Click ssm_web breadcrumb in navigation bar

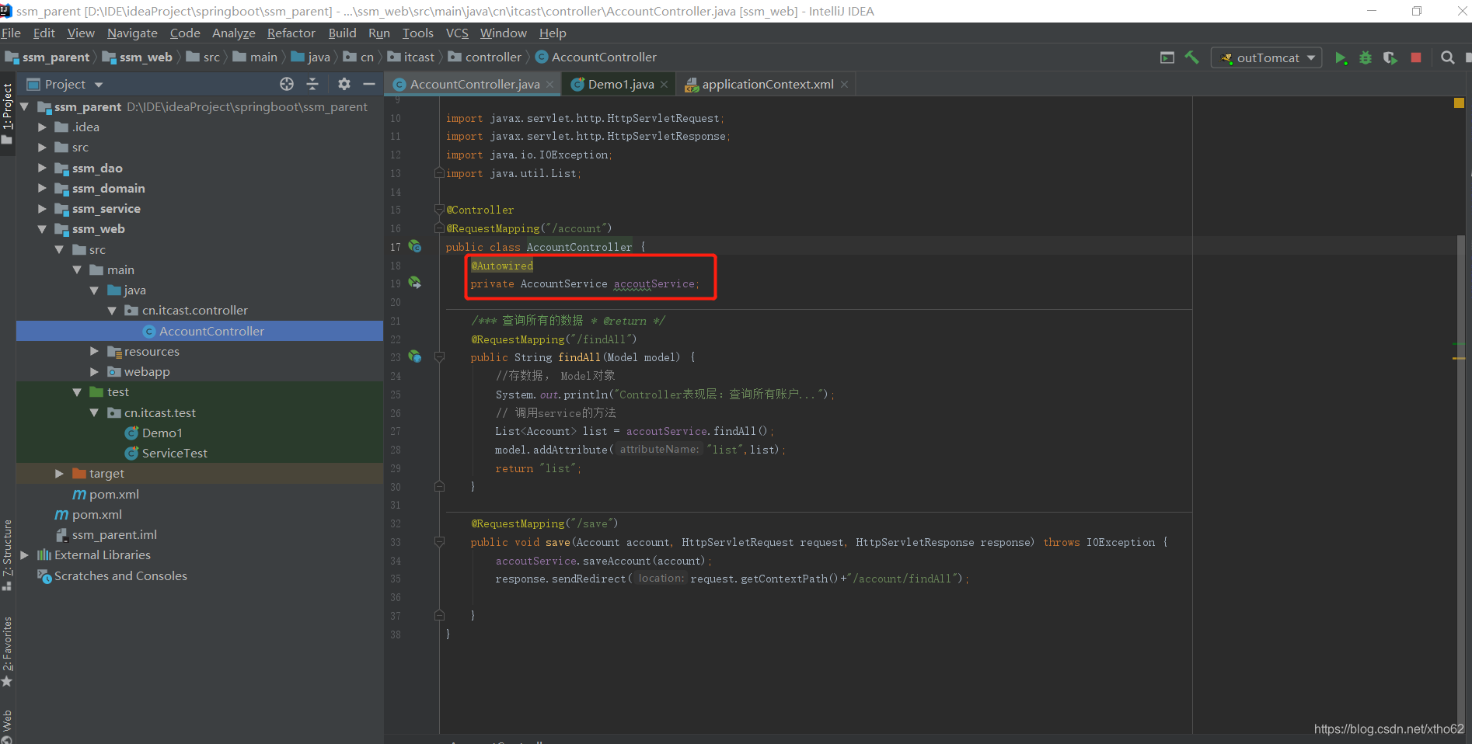tap(138, 57)
